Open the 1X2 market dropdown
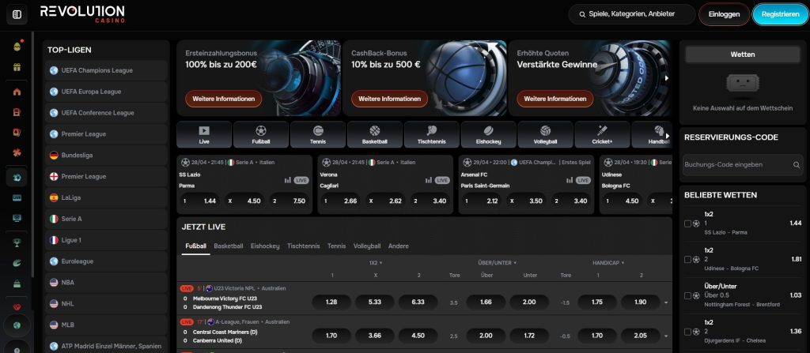The height and width of the screenshot is (353, 810). 376,263
